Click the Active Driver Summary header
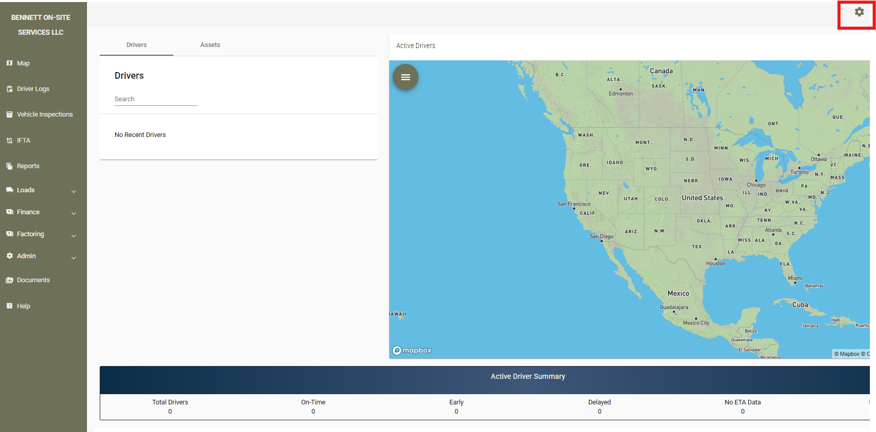 528,376
